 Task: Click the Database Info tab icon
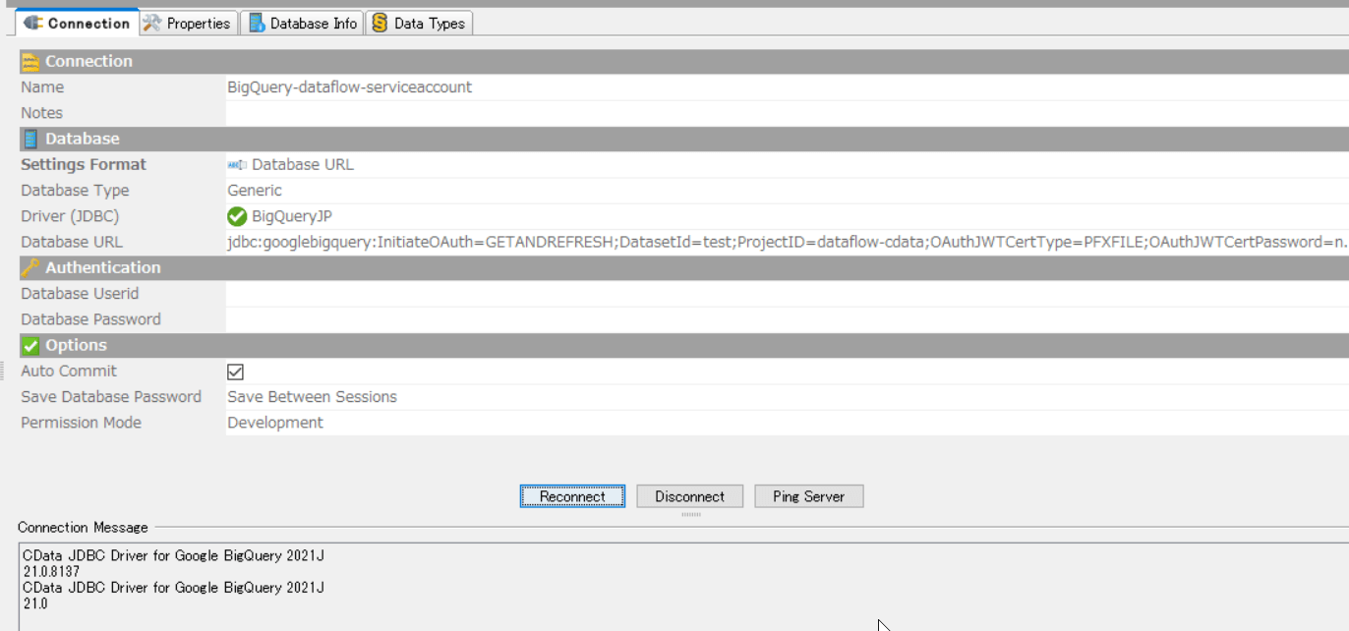257,23
